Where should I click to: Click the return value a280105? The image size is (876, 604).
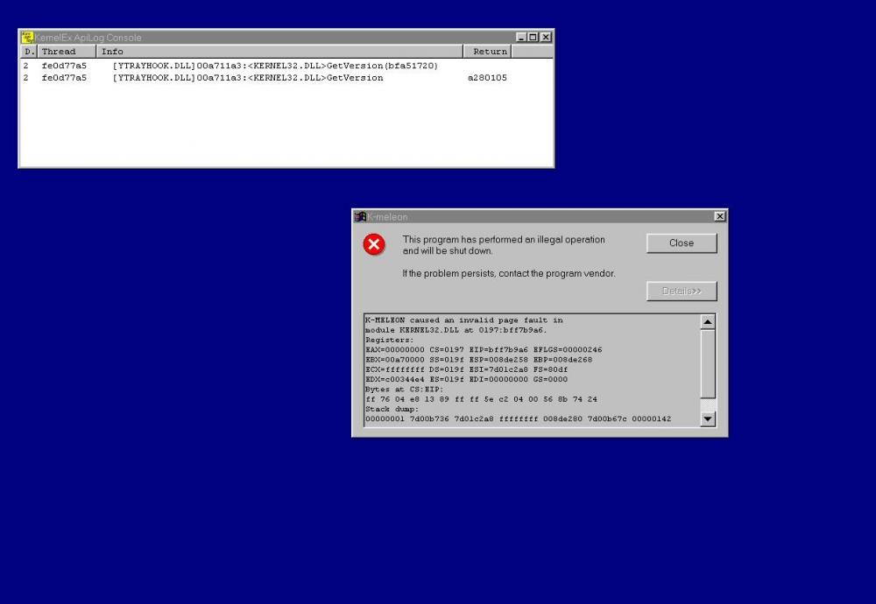pos(487,78)
